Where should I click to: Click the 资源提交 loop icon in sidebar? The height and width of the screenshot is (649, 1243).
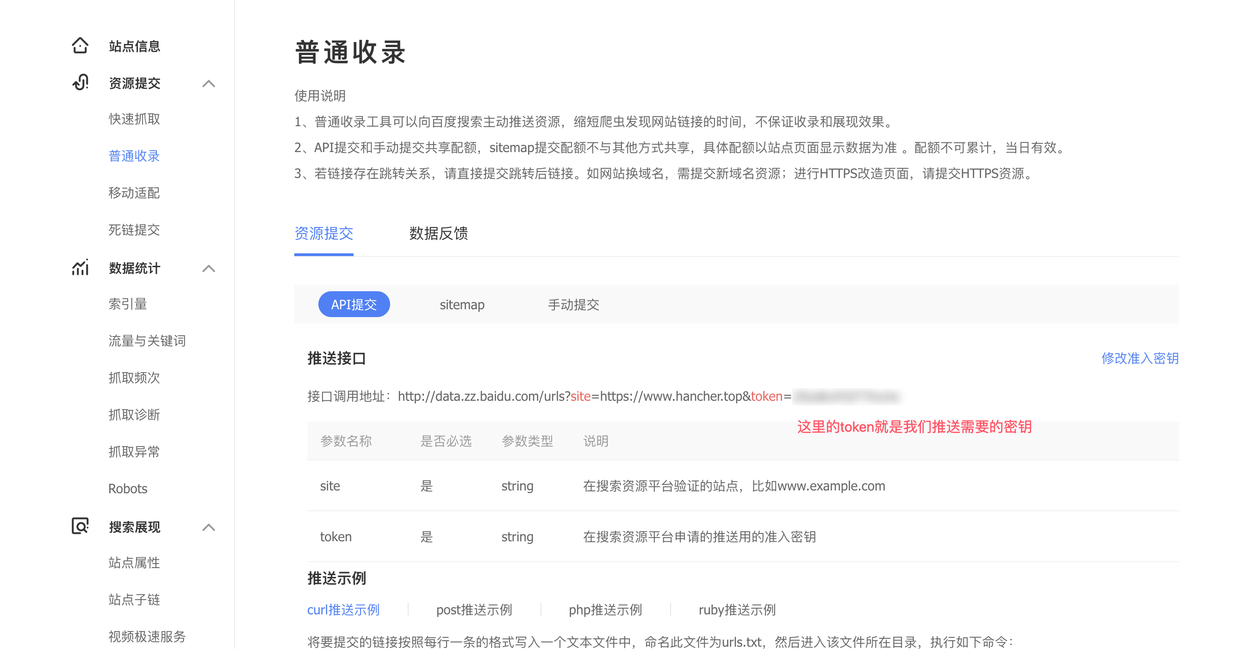(80, 83)
